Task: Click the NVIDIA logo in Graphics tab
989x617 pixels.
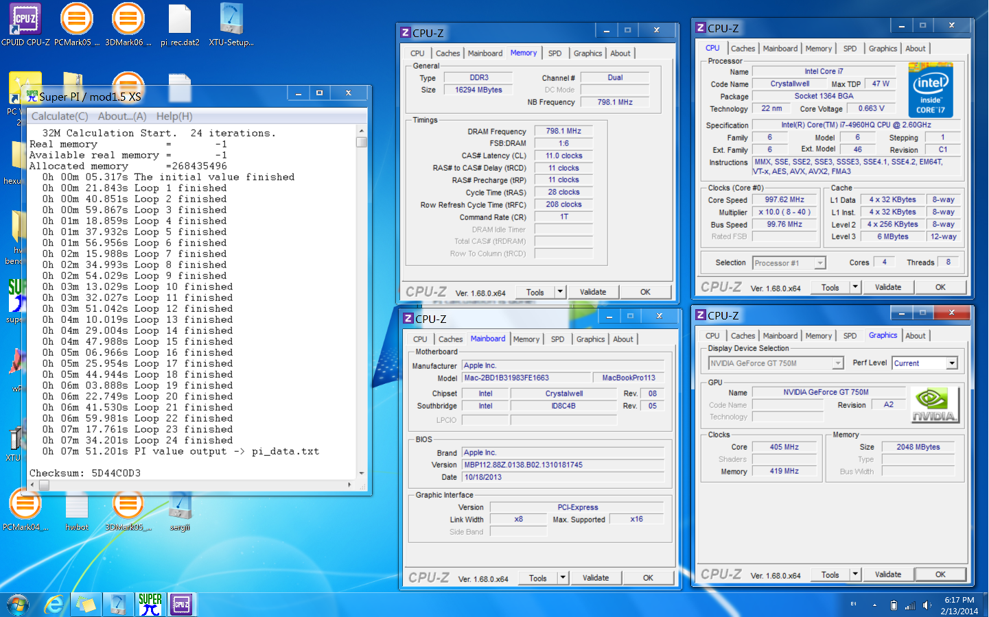Action: click(934, 405)
